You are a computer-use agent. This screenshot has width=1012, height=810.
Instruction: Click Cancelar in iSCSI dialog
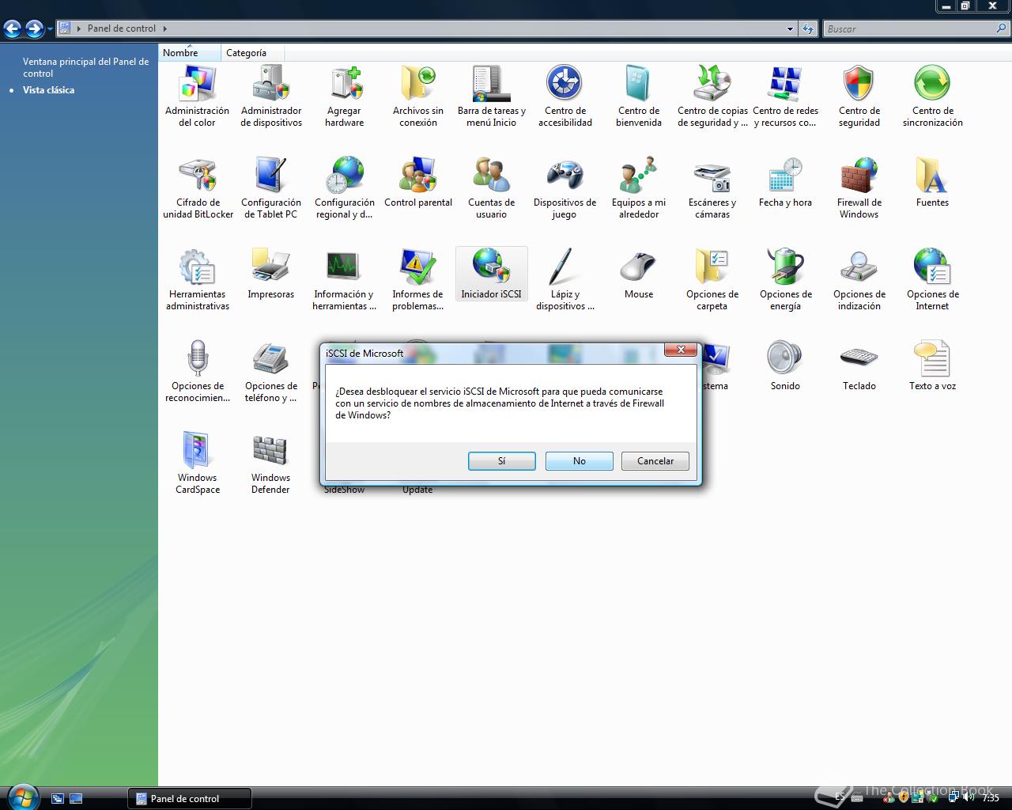pos(655,461)
